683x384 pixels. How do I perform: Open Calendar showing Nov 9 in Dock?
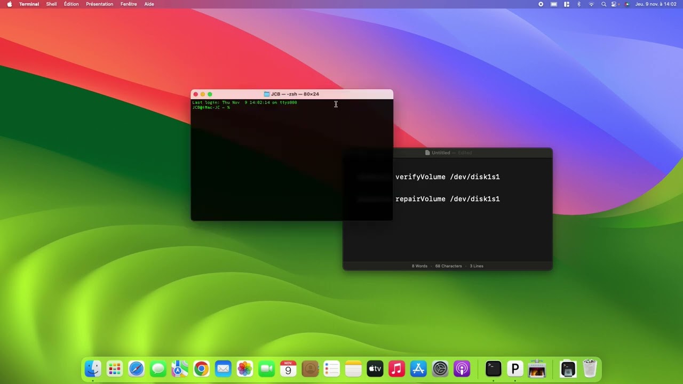click(288, 369)
